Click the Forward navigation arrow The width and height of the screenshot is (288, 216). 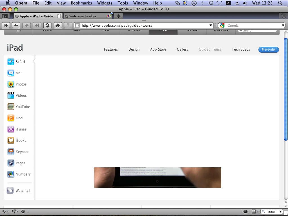(27, 25)
